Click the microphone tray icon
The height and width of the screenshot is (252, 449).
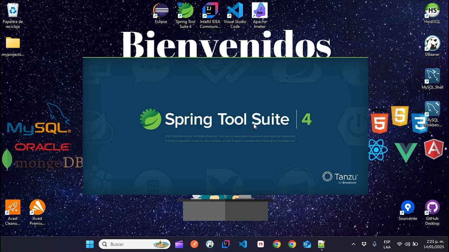point(375,244)
